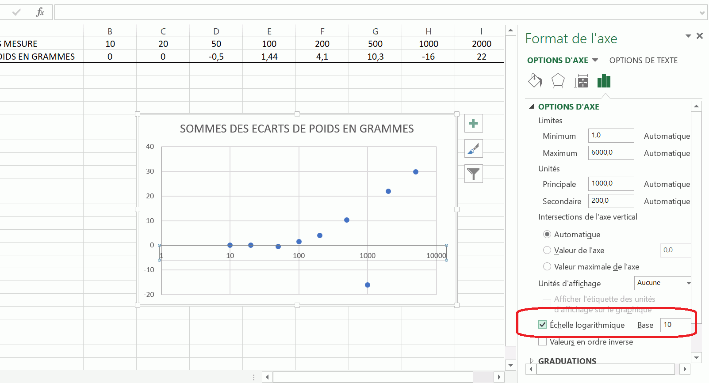
Task: Click the pane scrollbar up arrow
Action: 697,106
